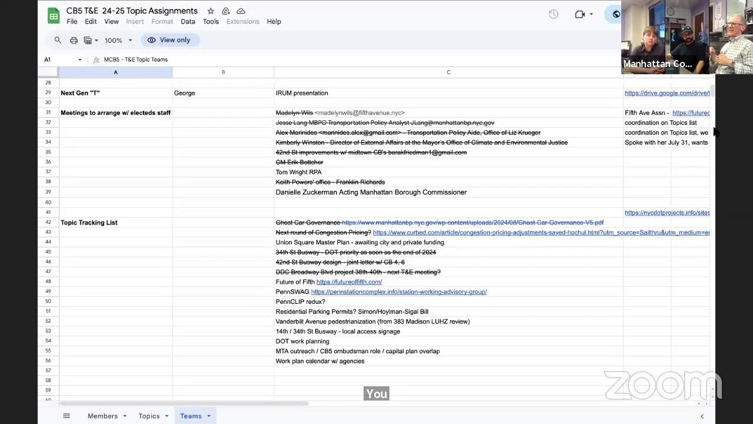Open the PennSWAG station advisory group link
This screenshot has height=424, width=753.
[399, 292]
